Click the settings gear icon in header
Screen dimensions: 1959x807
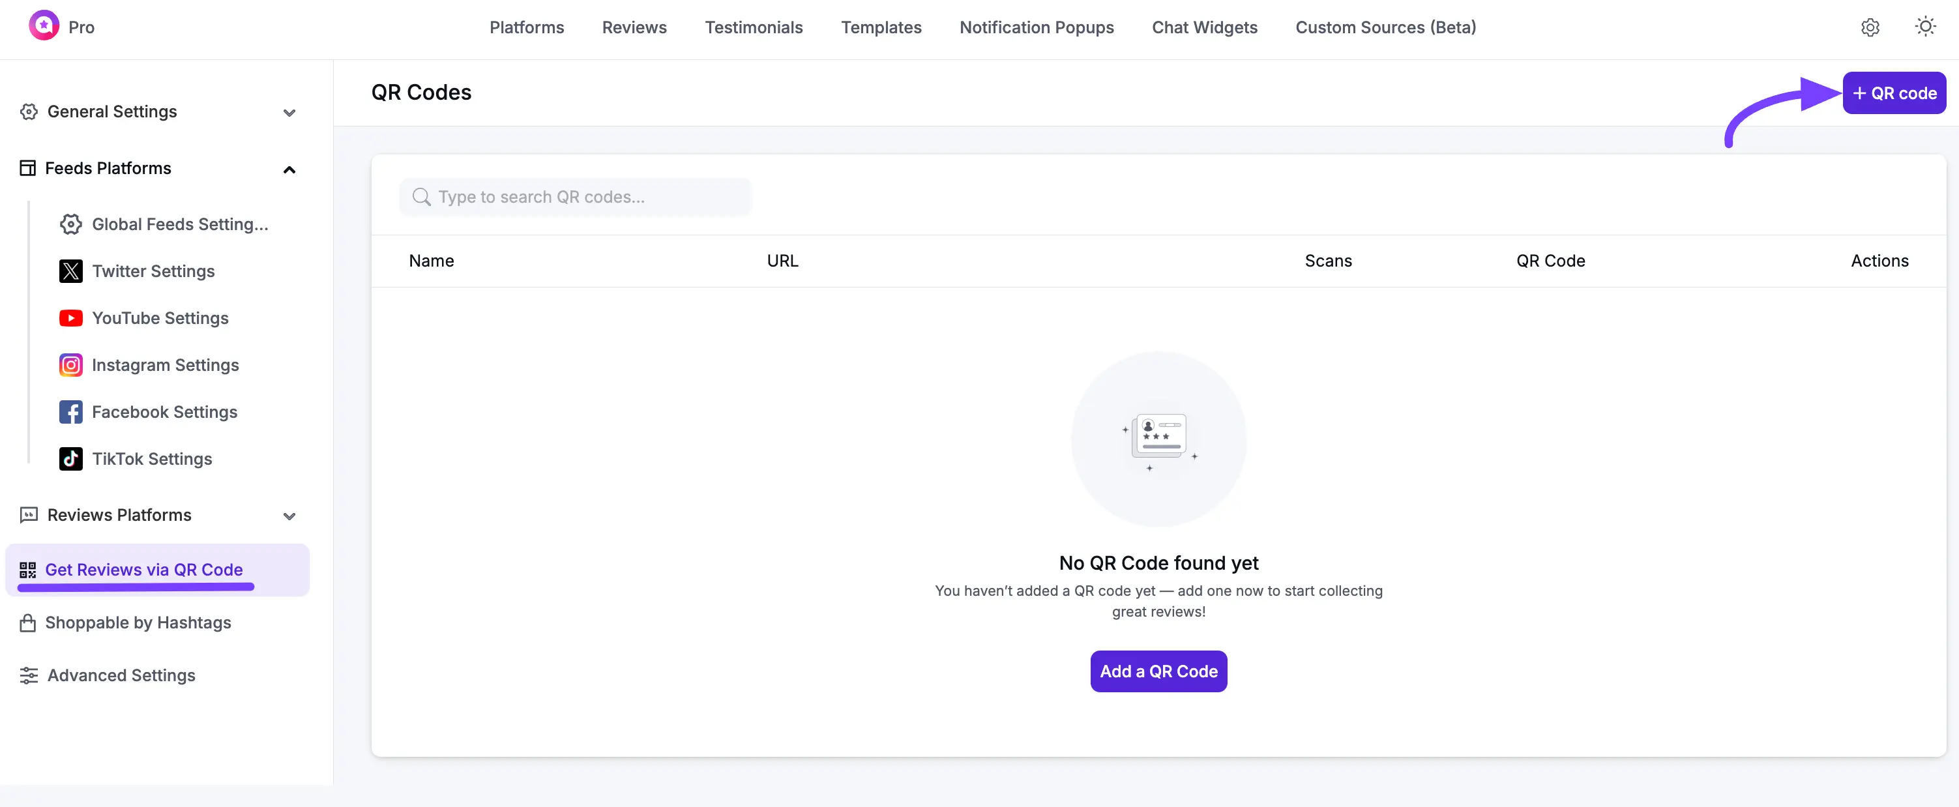coord(1870,27)
